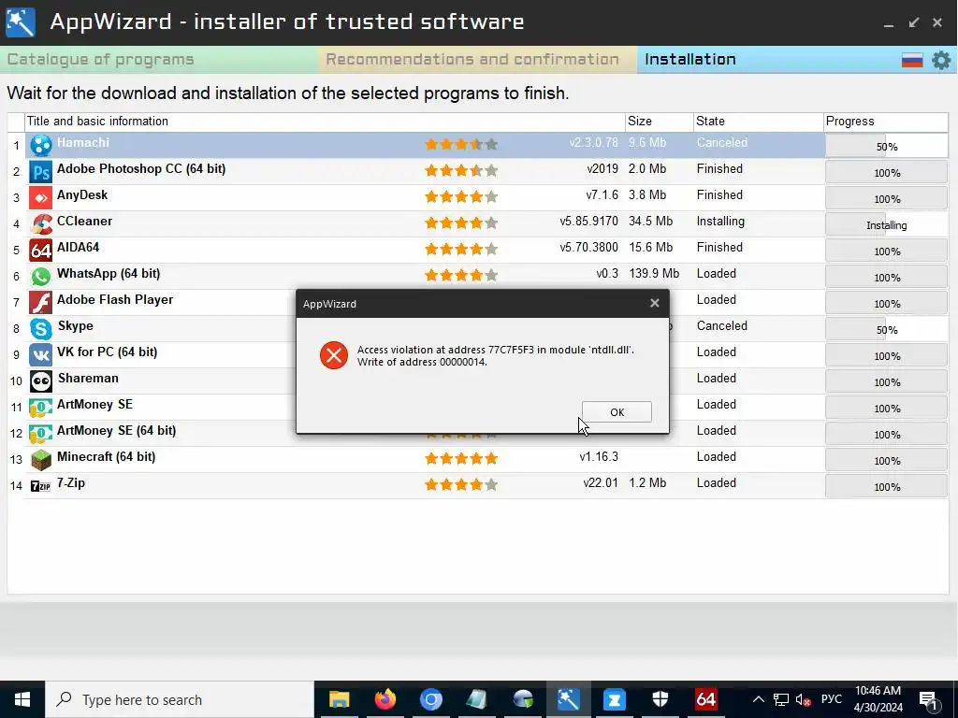The image size is (958, 718).
Task: Open the blue circular browser taskbar icon
Action: pyautogui.click(x=430, y=699)
